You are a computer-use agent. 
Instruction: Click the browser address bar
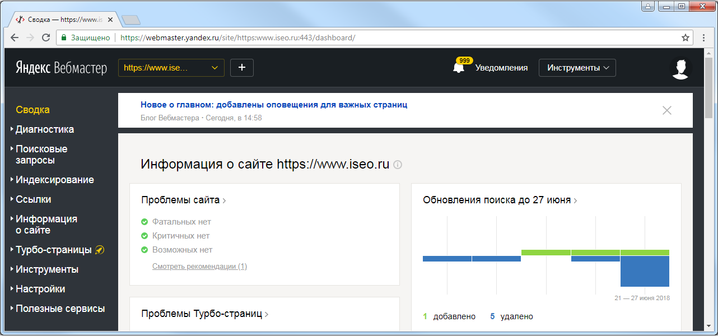tap(392, 38)
